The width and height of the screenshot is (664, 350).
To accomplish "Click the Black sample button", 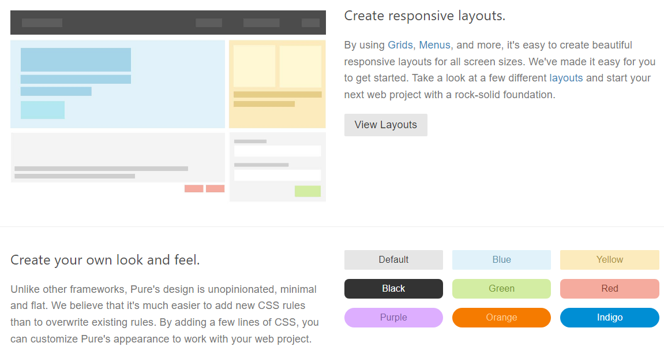I will pyautogui.click(x=393, y=289).
